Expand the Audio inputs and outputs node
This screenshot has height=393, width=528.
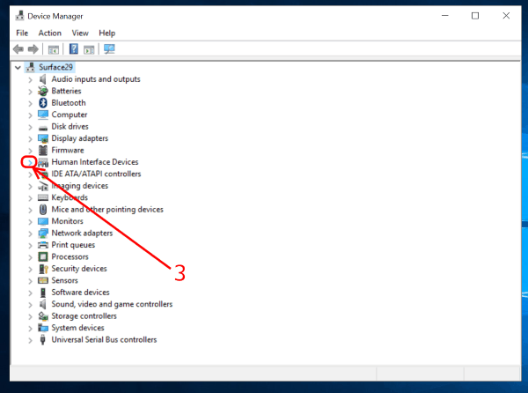30,79
